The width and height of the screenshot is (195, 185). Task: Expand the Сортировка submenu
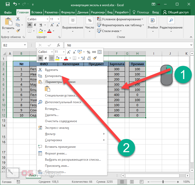pyautogui.click(x=72, y=140)
